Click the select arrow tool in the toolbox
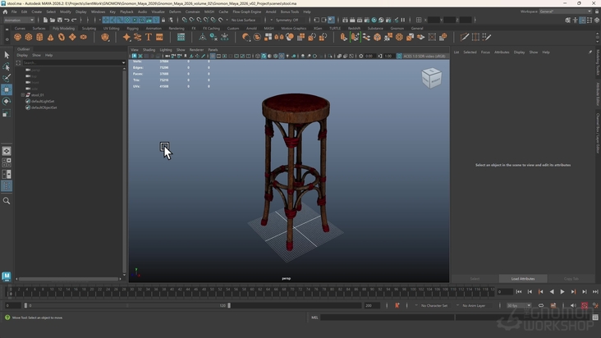The width and height of the screenshot is (601, 338). click(7, 55)
